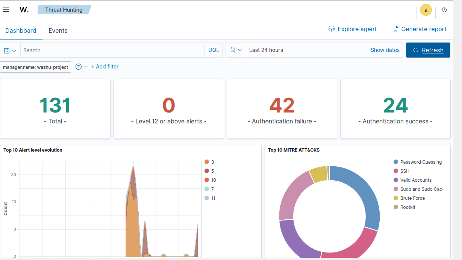
Task: Open the help circle icon
Action: pos(444,10)
